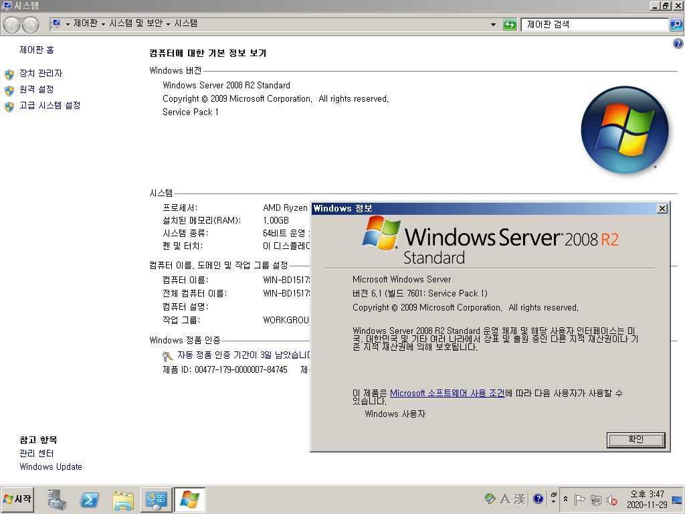Click 제어판 breadcrumb in address bar
This screenshot has width=685, height=514.
[x=86, y=23]
